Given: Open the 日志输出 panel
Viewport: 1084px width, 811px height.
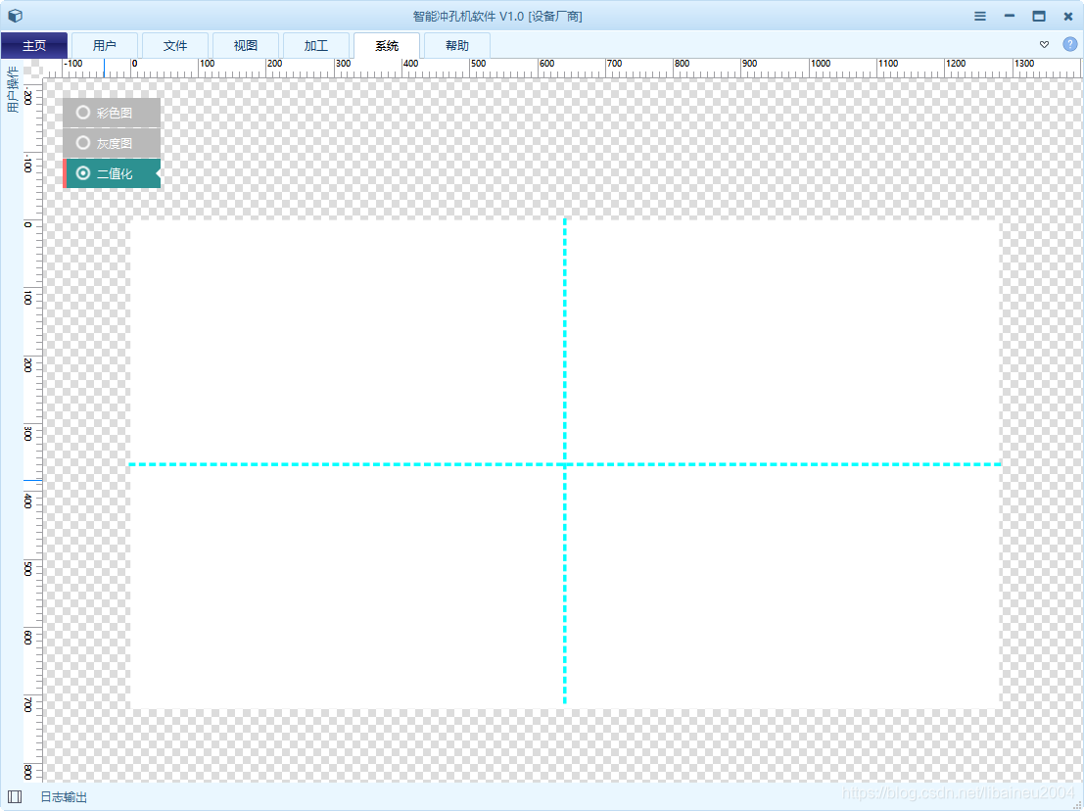Looking at the screenshot, I should pos(64,797).
